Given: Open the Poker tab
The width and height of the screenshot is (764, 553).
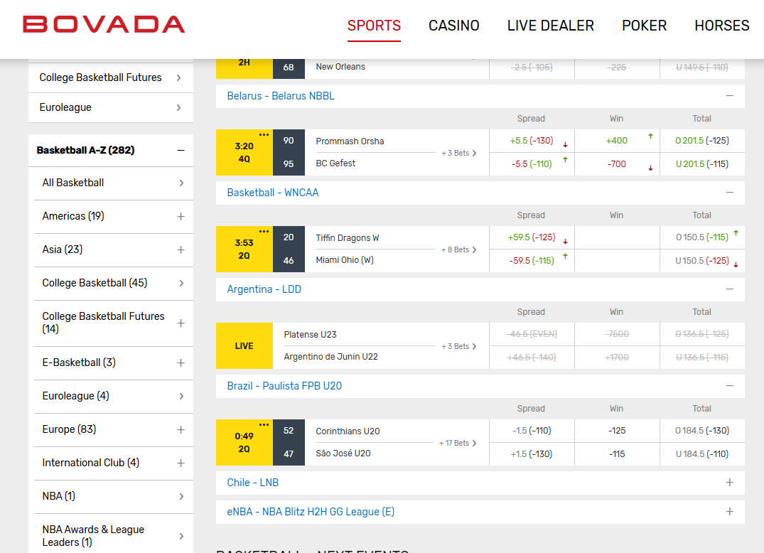Looking at the screenshot, I should pyautogui.click(x=644, y=26).
